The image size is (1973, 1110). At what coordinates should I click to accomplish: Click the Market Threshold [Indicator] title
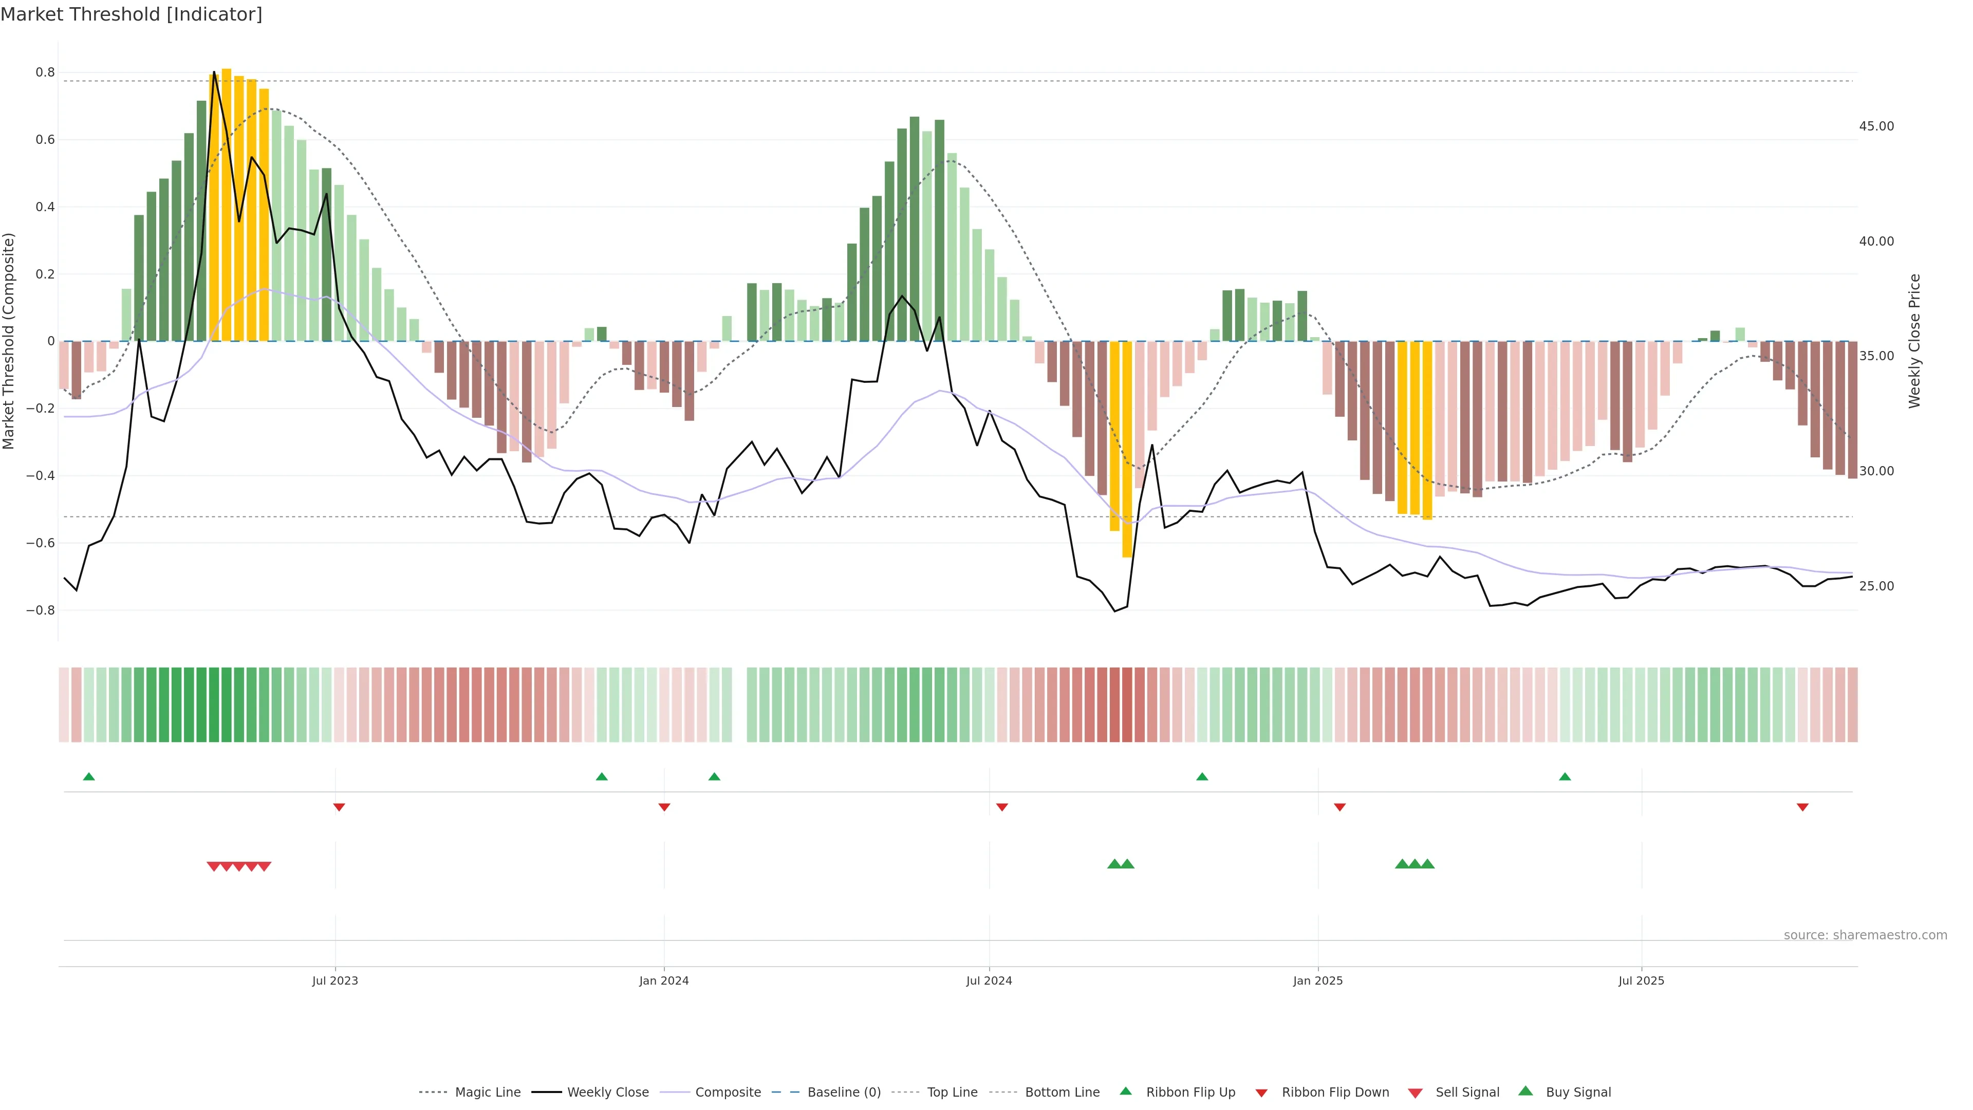click(x=131, y=14)
